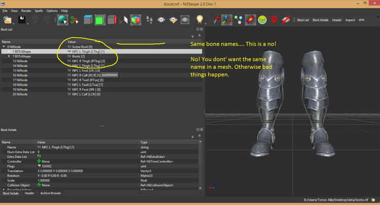This screenshot has width=380, height=205.
Task: Open the Save icon dropdown arrow
Action: (x=28, y=24)
